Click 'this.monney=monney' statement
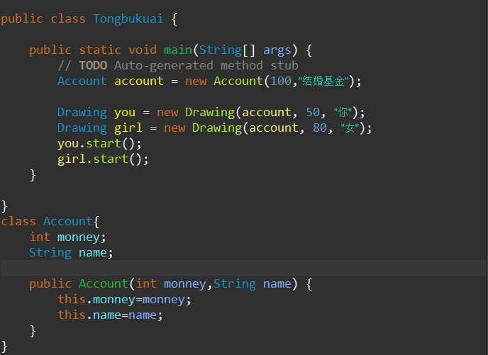Viewport: 488px width, 355px height. point(124,299)
